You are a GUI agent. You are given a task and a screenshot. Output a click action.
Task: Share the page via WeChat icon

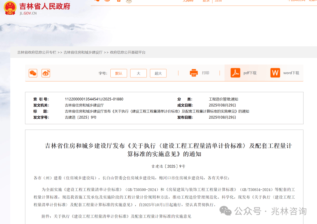[x=33, y=73]
